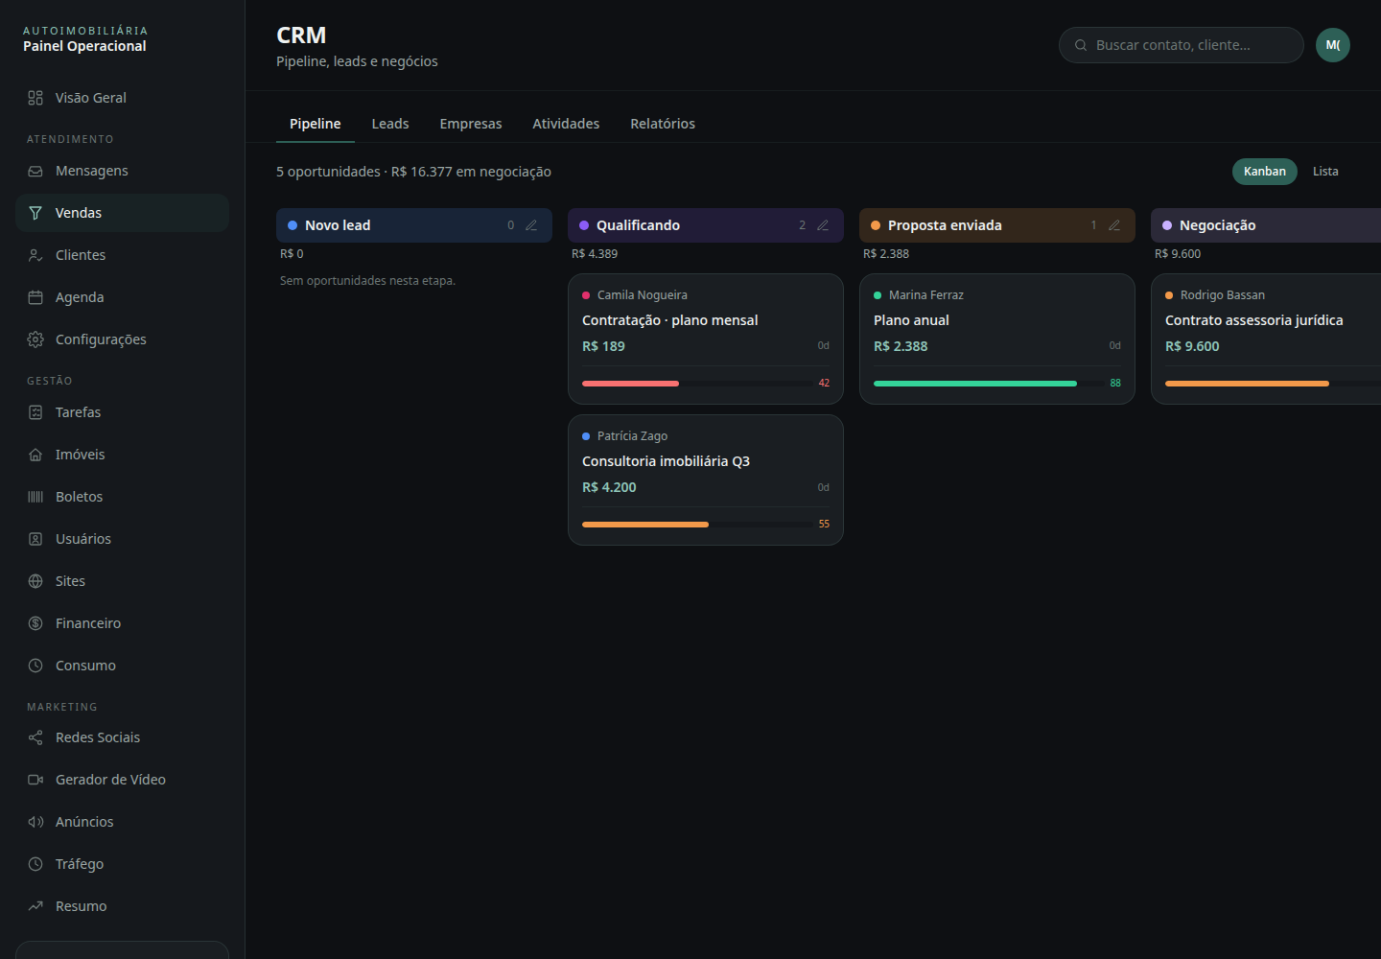1381x959 pixels.
Task: Open Consultoria imobiliária Q3 card
Action: coord(706,480)
